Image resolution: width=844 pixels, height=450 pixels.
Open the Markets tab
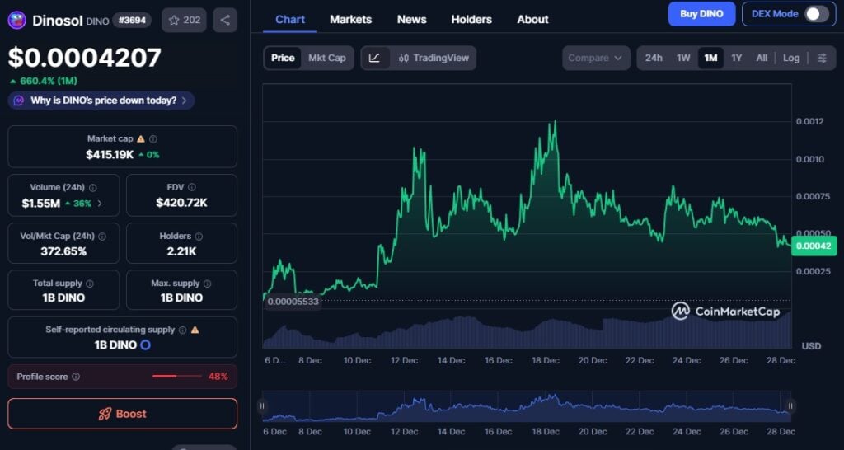point(351,20)
